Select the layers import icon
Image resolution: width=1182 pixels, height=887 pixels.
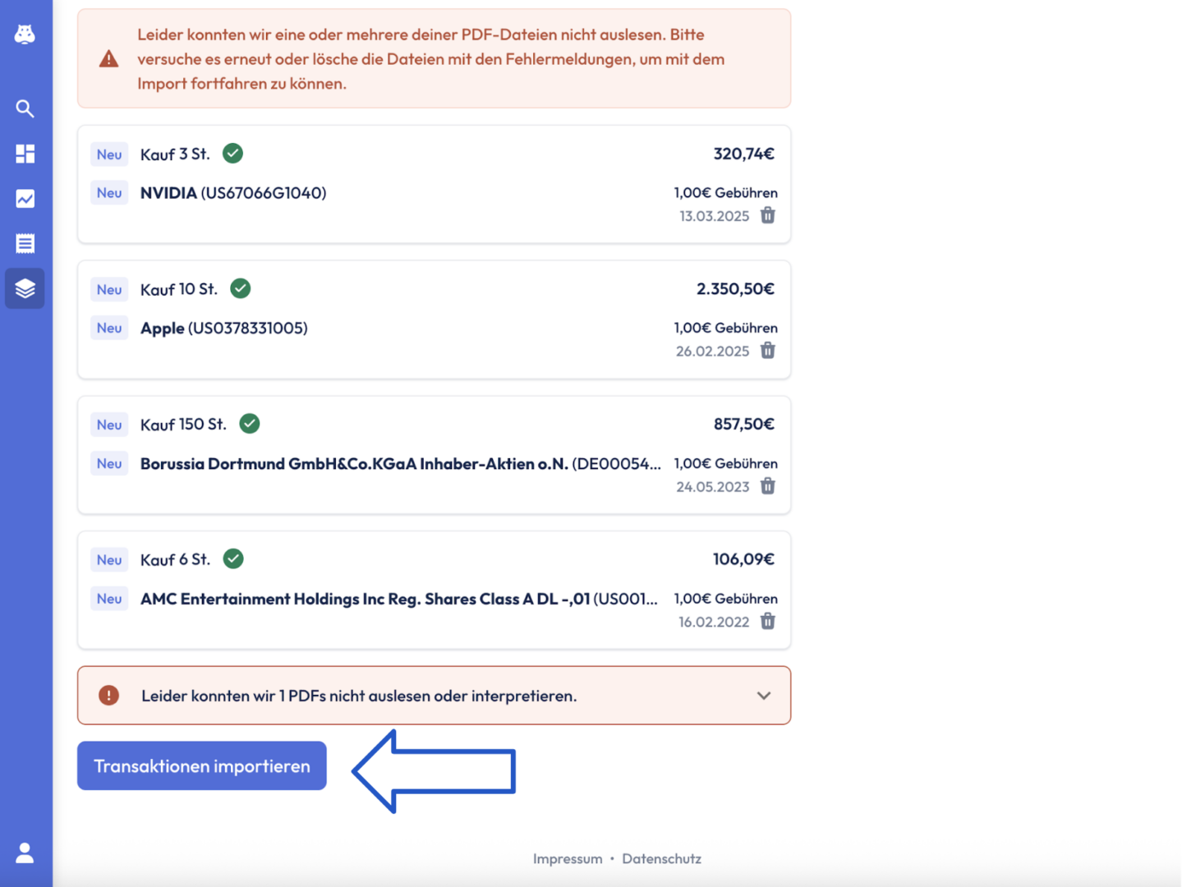(x=25, y=288)
